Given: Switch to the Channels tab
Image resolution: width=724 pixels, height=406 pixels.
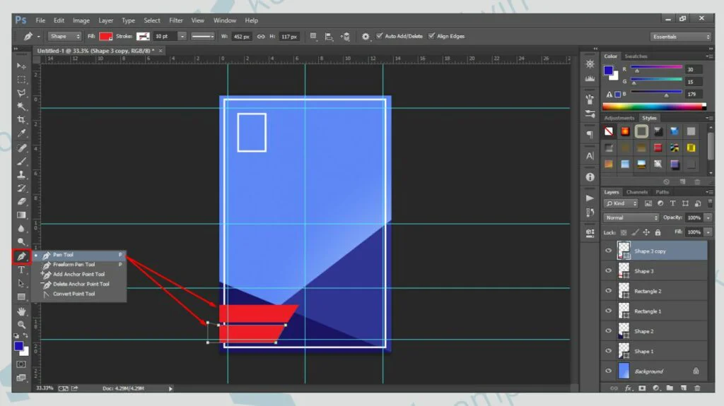Looking at the screenshot, I should pos(636,192).
